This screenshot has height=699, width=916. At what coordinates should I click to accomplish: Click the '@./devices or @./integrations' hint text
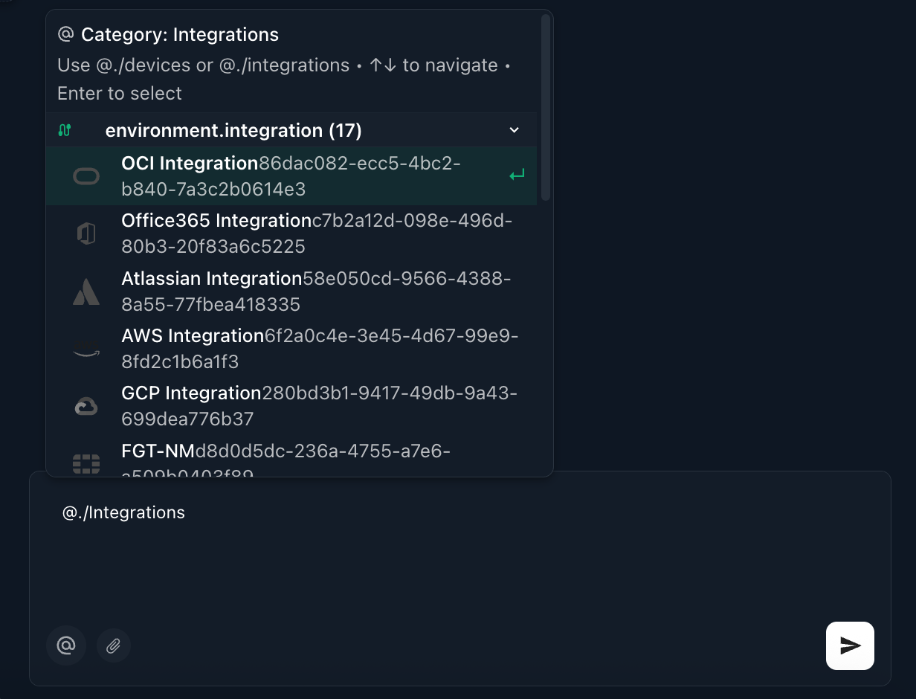222,65
